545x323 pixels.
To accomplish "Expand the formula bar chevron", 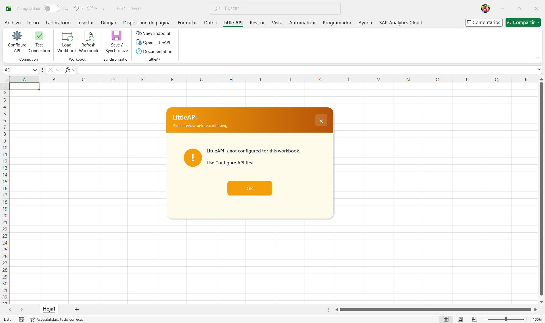I will click(539, 69).
